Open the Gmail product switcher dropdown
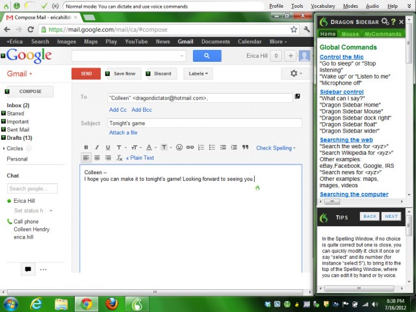Viewport: 416px width, 312px height. [19, 73]
